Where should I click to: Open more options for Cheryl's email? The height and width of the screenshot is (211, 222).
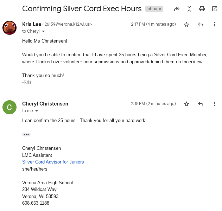pos(215,104)
